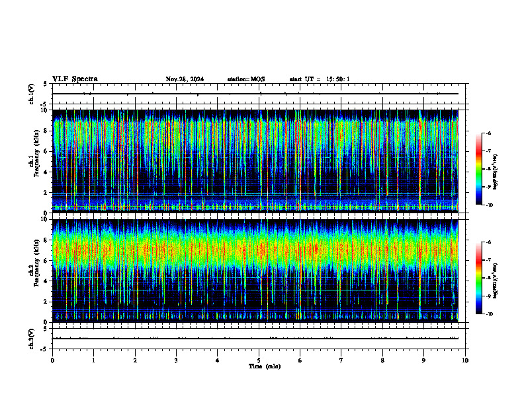Click the 'VLF Spectra' plot title
This screenshot has height=404, width=524.
[x=75, y=79]
